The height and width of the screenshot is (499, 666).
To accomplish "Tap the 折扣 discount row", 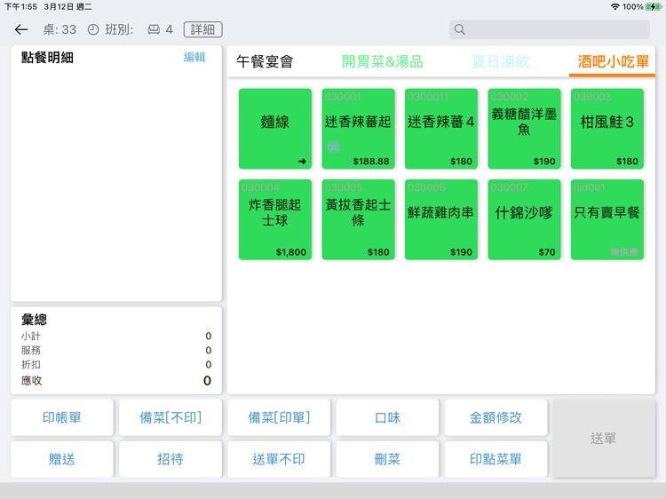I will 116,364.
